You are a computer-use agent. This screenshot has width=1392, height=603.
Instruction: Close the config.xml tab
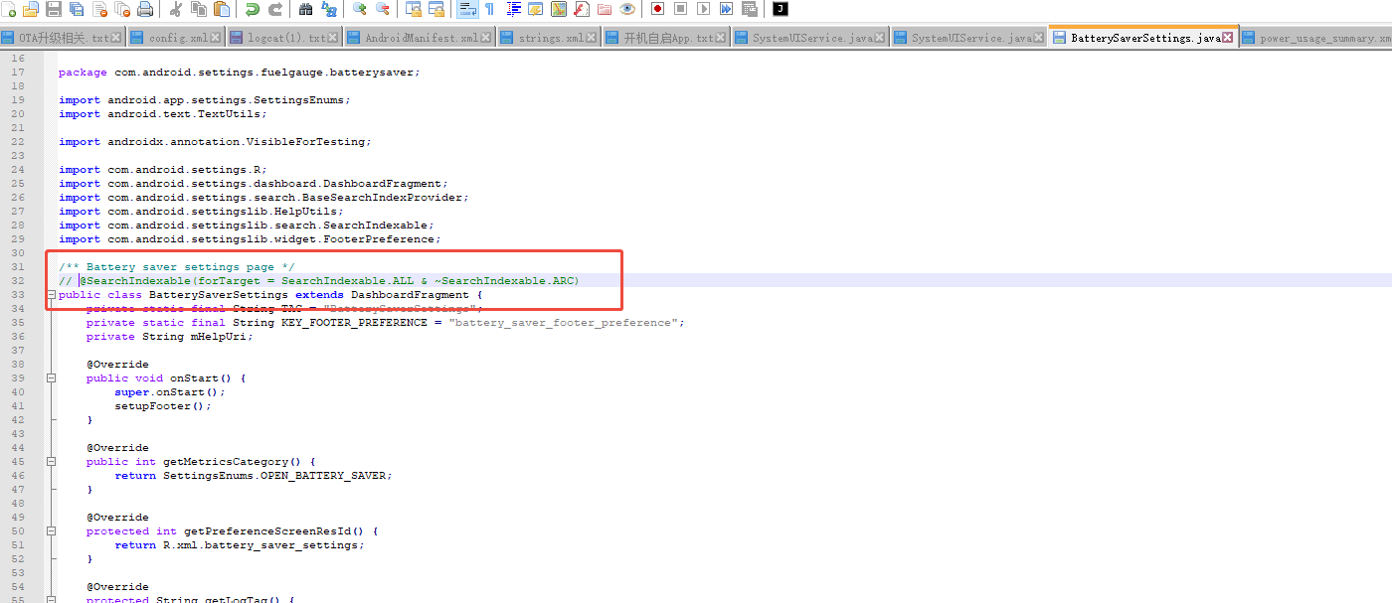[x=215, y=38]
